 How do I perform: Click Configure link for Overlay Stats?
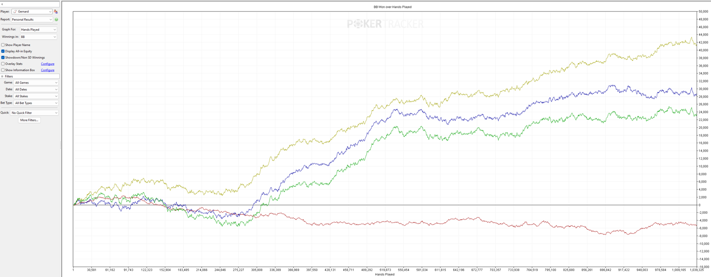pyautogui.click(x=47, y=64)
